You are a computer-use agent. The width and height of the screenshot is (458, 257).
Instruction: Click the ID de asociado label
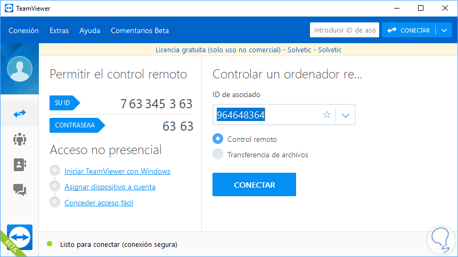point(236,94)
